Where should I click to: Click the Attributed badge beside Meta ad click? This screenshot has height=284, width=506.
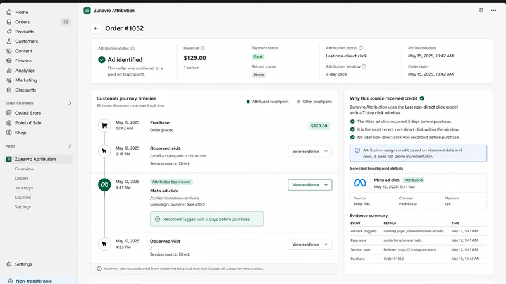pos(414,180)
